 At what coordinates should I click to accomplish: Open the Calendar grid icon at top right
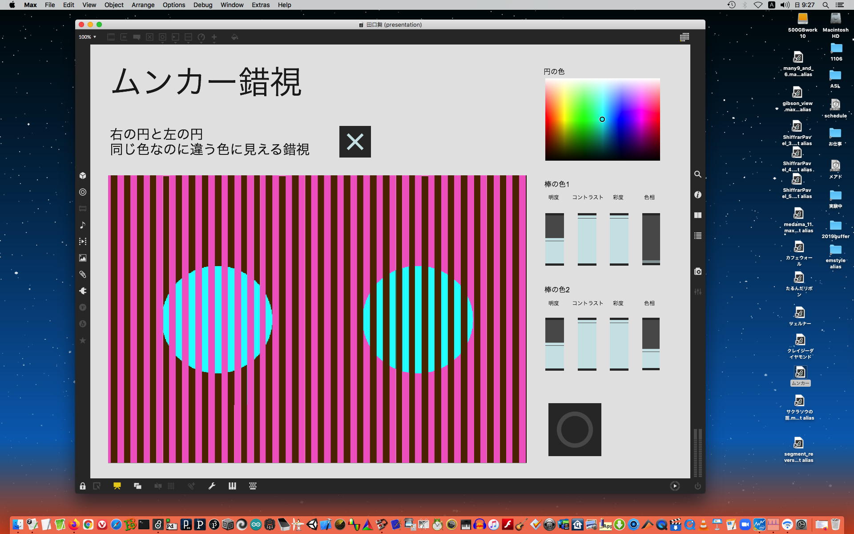685,37
